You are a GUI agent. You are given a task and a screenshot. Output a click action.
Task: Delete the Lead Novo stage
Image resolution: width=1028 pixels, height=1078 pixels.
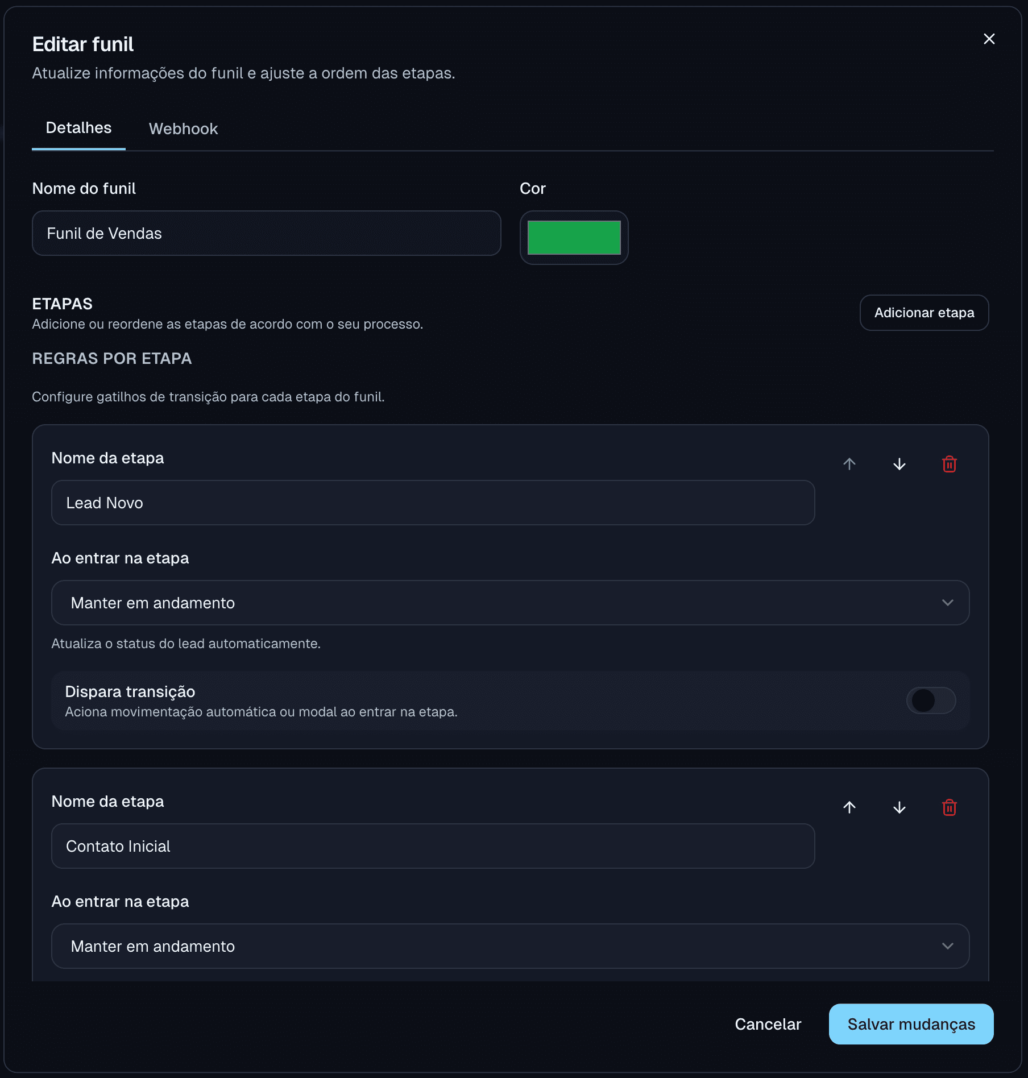coord(949,464)
